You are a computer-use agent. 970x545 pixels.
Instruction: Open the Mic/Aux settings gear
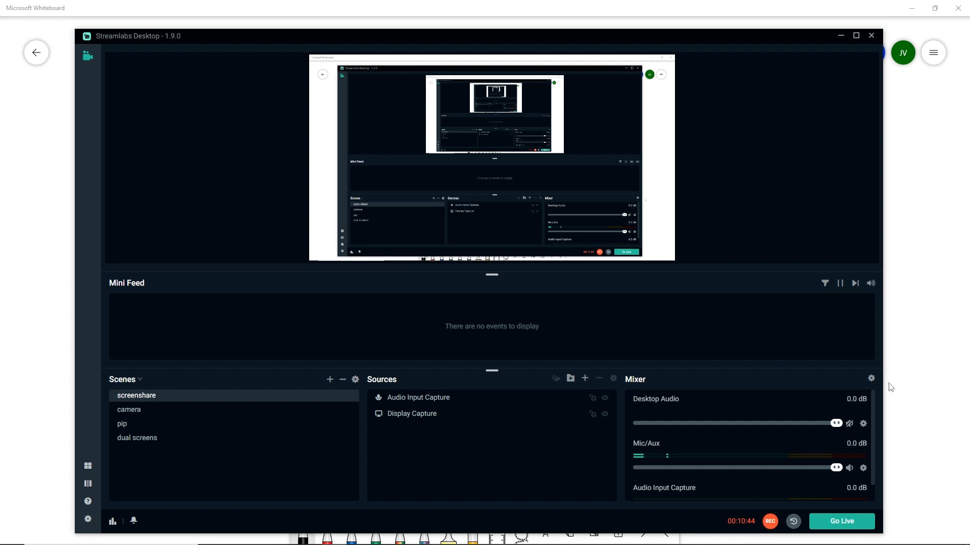click(x=863, y=468)
